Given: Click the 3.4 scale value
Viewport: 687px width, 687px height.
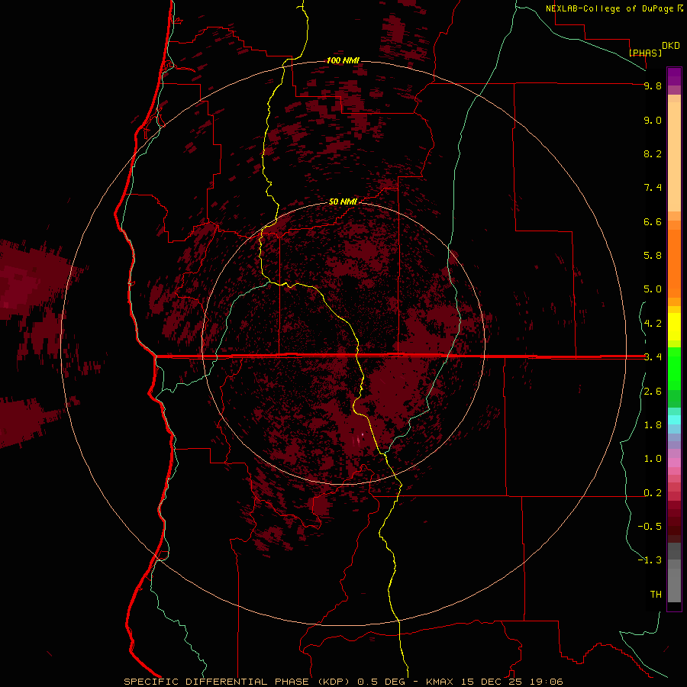Looking at the screenshot, I should [x=653, y=357].
